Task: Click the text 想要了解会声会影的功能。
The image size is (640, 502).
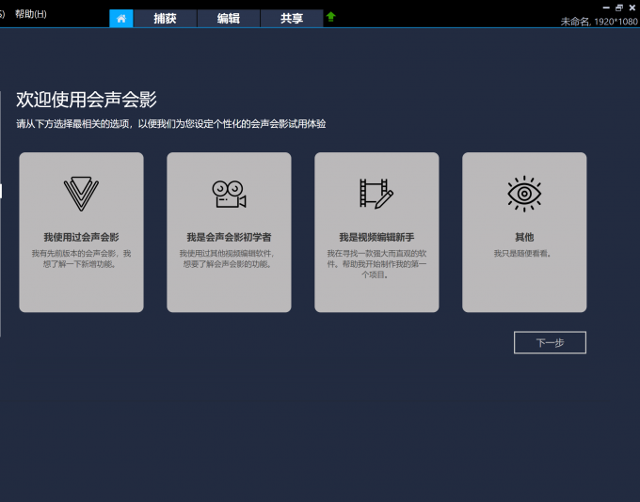Action: click(228, 264)
